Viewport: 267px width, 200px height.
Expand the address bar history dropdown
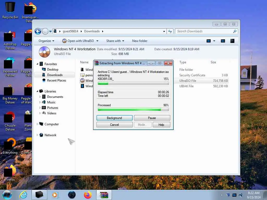(164, 32)
